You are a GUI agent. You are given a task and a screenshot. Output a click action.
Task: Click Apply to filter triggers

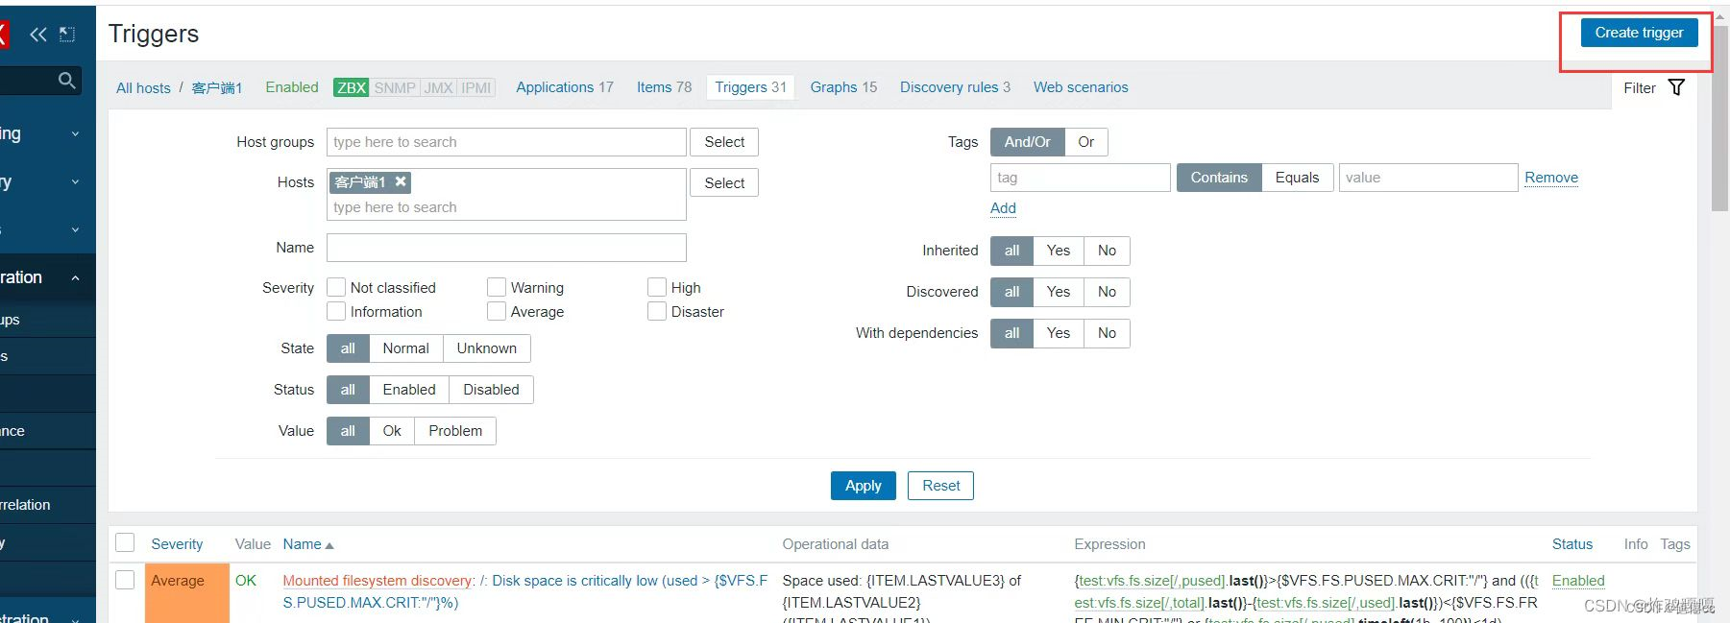pos(863,486)
